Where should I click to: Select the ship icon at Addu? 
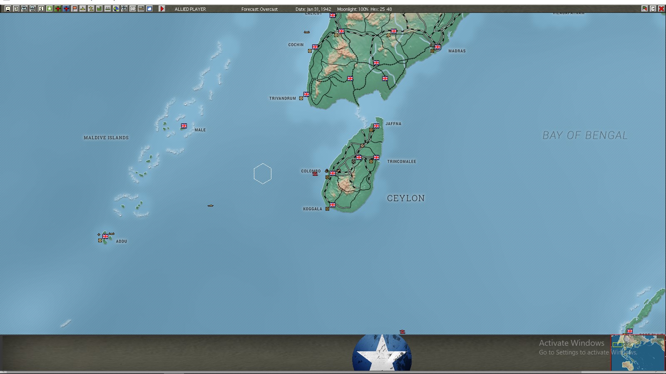pyautogui.click(x=112, y=234)
